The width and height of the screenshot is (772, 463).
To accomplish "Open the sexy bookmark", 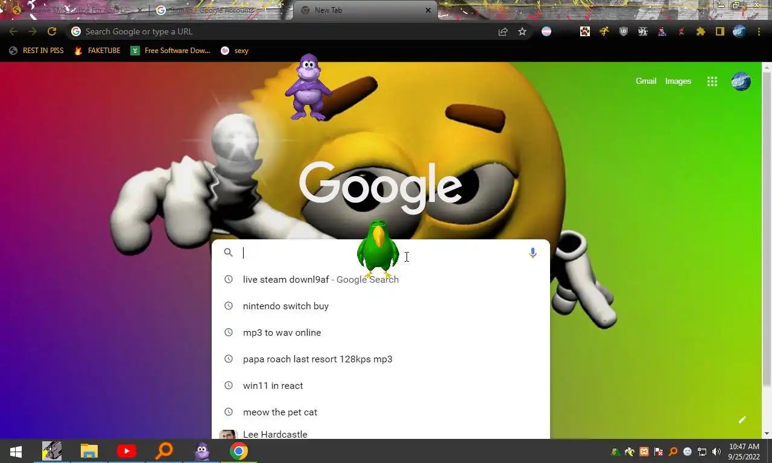I will pos(235,51).
